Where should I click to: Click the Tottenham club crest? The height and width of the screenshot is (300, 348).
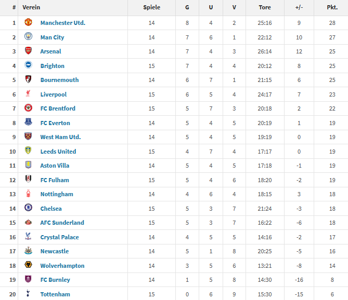29,294
